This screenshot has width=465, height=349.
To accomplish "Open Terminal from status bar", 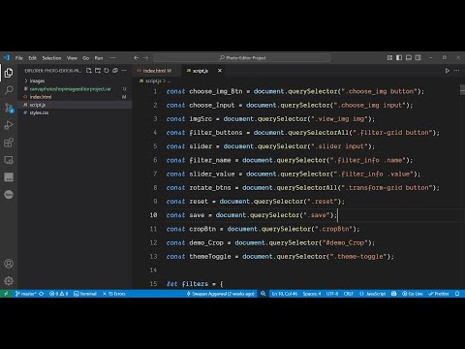I will tap(85, 294).
